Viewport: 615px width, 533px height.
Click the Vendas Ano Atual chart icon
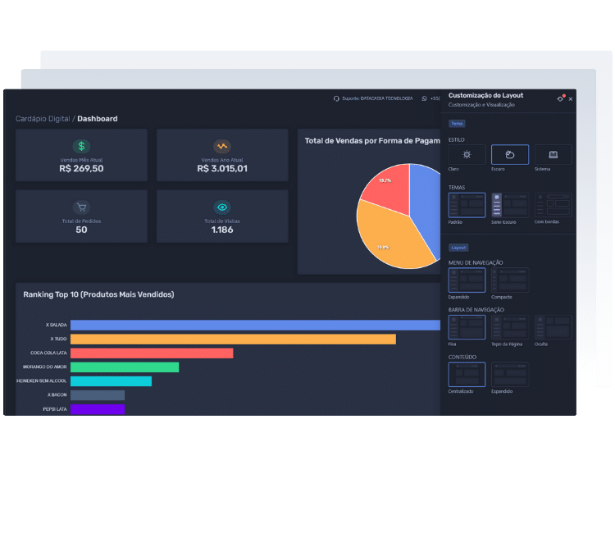(222, 146)
